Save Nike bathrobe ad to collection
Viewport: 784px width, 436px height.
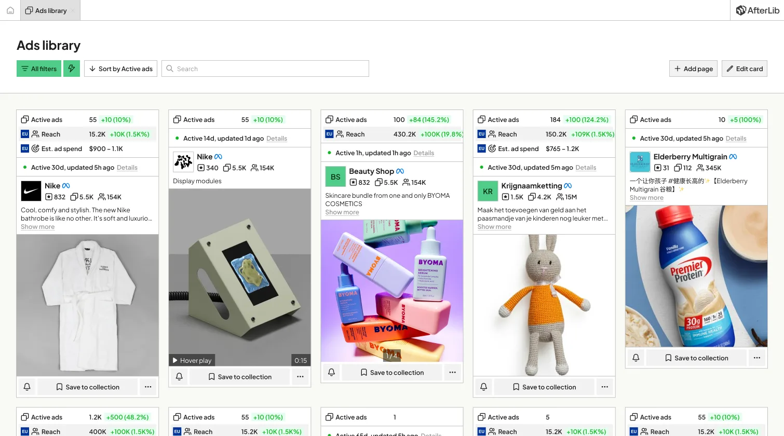tap(88, 387)
